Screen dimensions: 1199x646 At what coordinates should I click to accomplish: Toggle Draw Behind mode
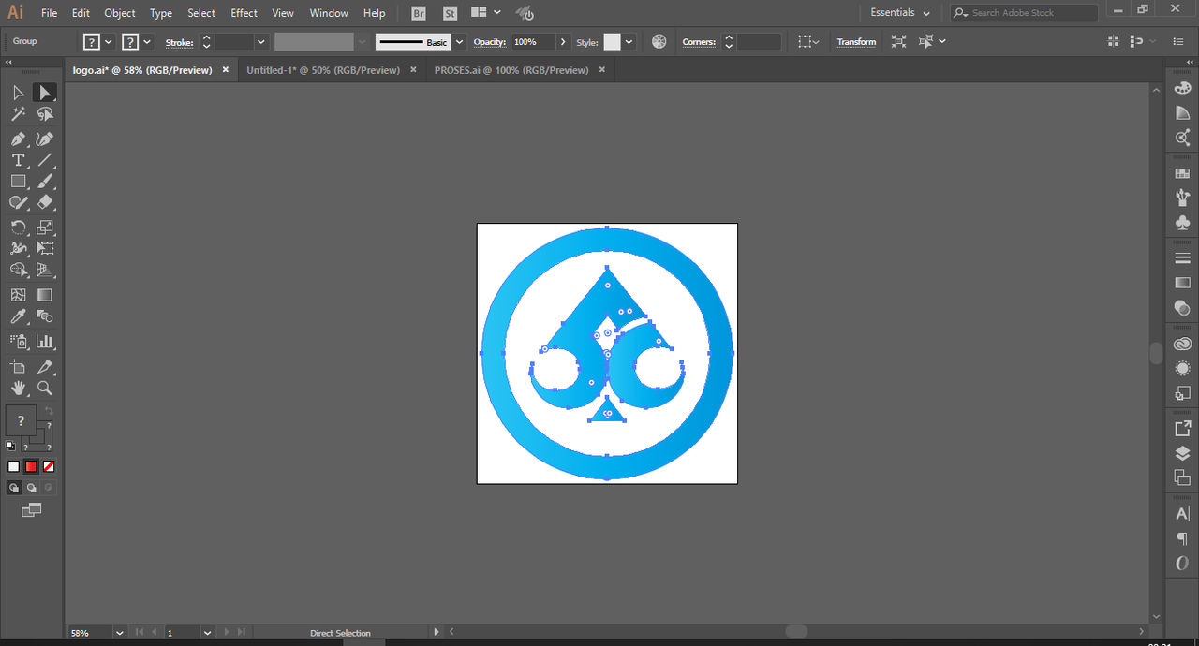[32, 488]
